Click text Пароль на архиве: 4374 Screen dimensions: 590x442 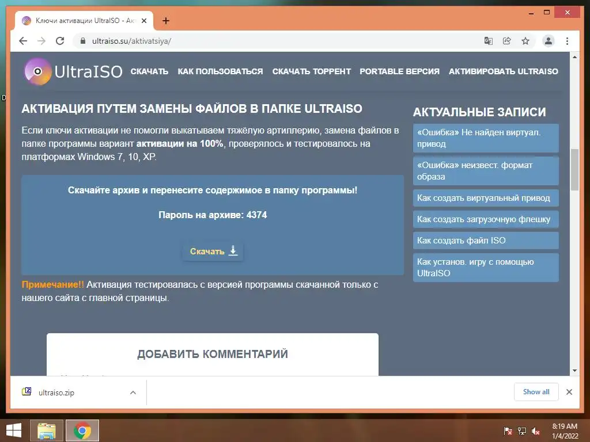click(213, 215)
